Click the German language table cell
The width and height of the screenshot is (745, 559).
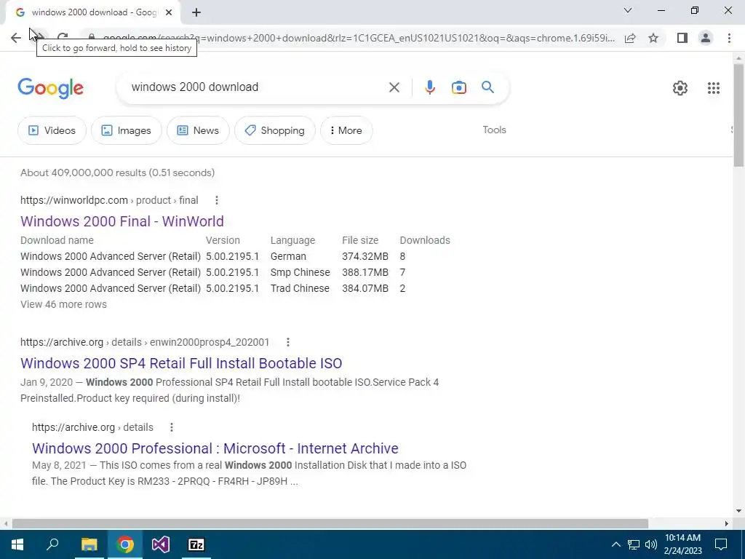[x=288, y=256]
